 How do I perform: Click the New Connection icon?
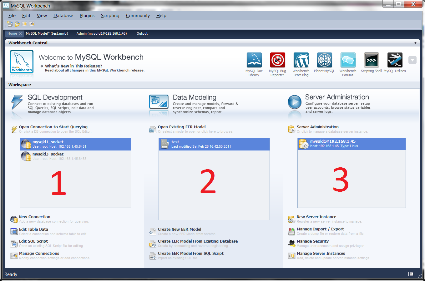[14, 219]
